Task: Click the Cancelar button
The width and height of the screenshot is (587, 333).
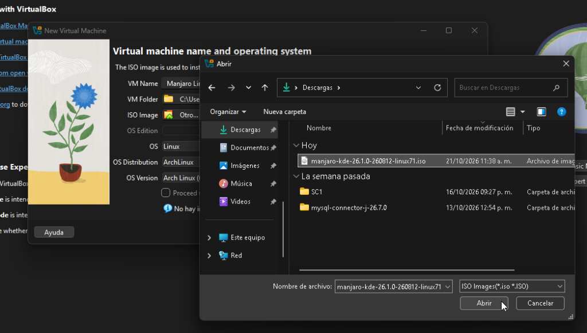Action: [x=540, y=303]
